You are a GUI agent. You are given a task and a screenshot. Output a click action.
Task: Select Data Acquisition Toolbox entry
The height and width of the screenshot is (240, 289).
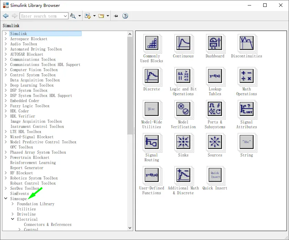[35, 80]
